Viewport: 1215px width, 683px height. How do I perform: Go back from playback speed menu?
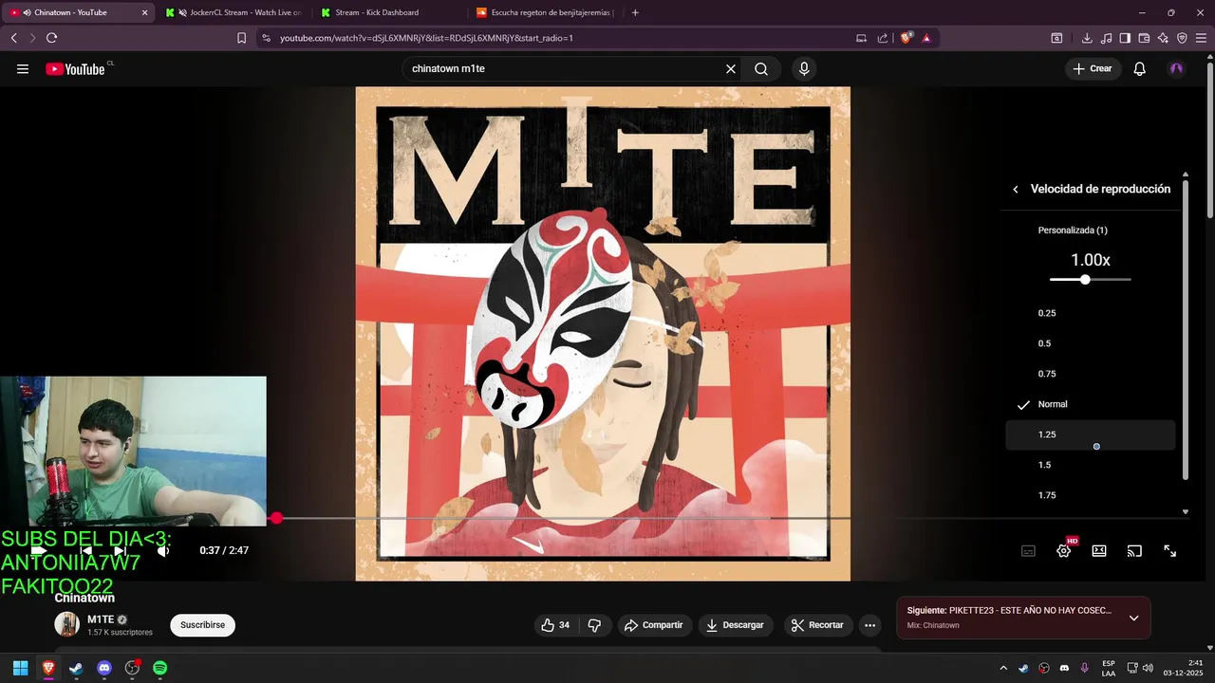(x=1015, y=189)
